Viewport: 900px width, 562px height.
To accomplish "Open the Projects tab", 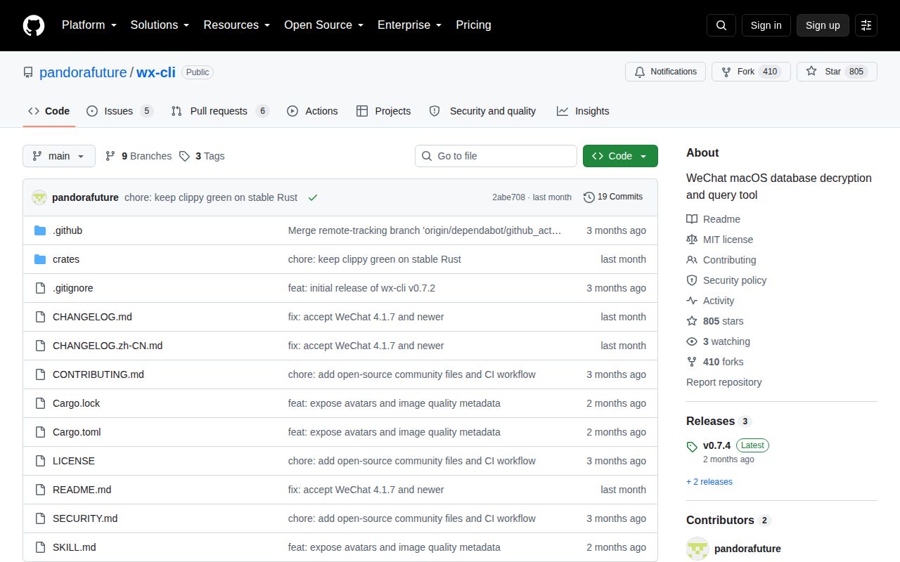I will click(x=383, y=111).
